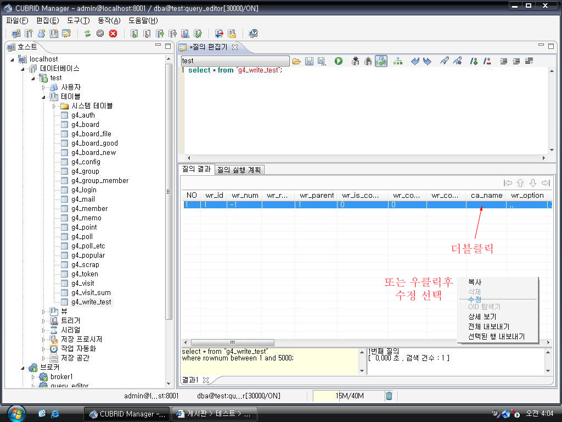Image resolution: width=562 pixels, height=422 pixels.
Task: Collapse the 브로커 node
Action: (x=23, y=368)
